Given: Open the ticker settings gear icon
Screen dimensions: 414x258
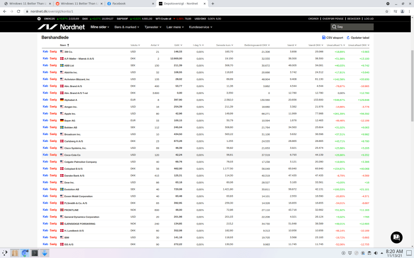Looking at the screenshot, I should click(x=39, y=19).
